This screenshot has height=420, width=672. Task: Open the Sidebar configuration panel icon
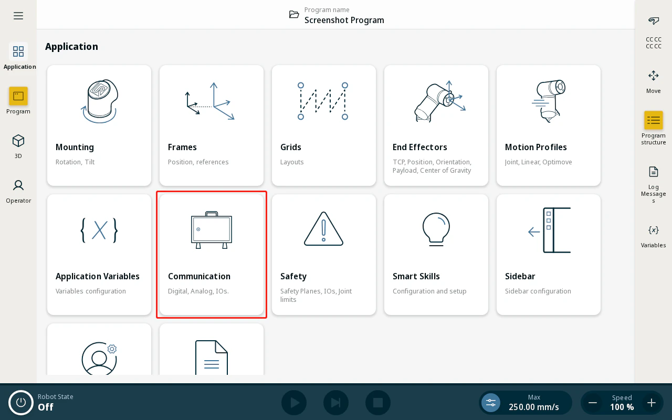[549, 230]
